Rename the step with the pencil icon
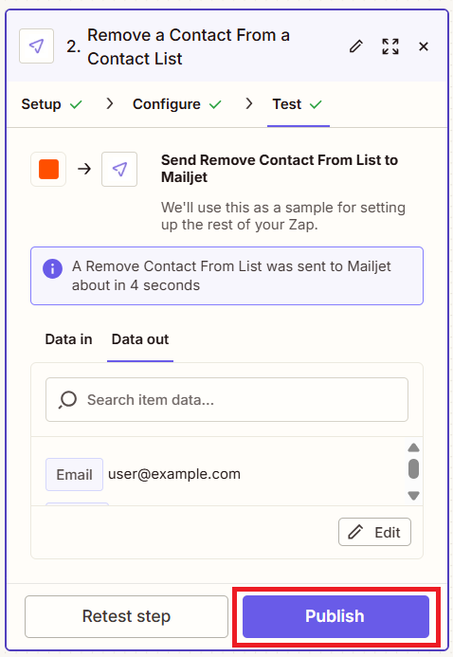Image resolution: width=453 pixels, height=657 pixels. click(356, 46)
